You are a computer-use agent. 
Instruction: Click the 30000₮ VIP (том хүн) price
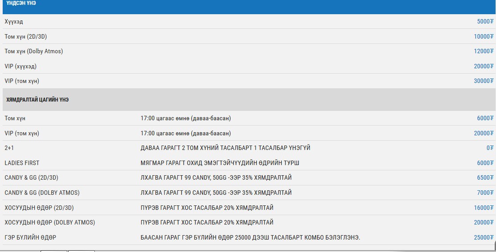coord(484,81)
